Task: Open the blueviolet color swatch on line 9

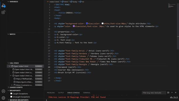Action: [x=74, y=26]
